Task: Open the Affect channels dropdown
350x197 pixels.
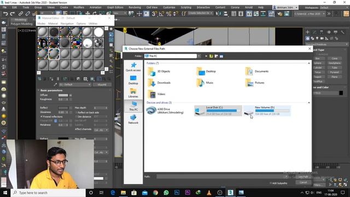Action: tap(101, 130)
